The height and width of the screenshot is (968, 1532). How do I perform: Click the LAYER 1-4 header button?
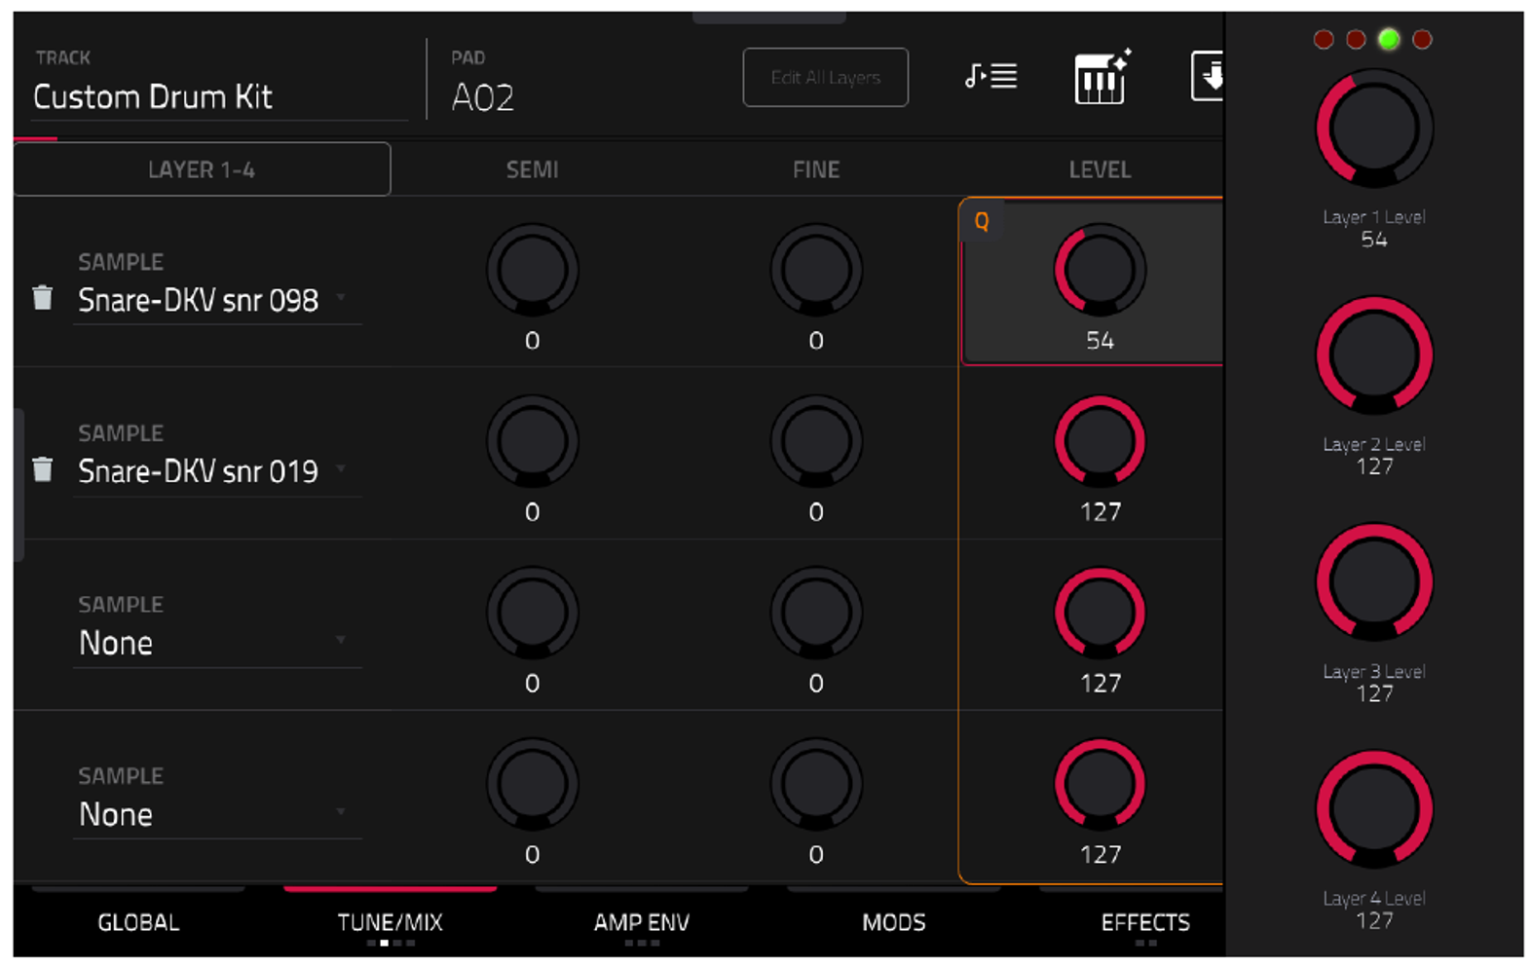[x=202, y=169]
